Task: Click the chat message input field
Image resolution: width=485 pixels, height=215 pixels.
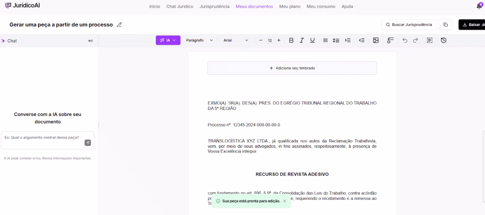Action: click(48, 140)
